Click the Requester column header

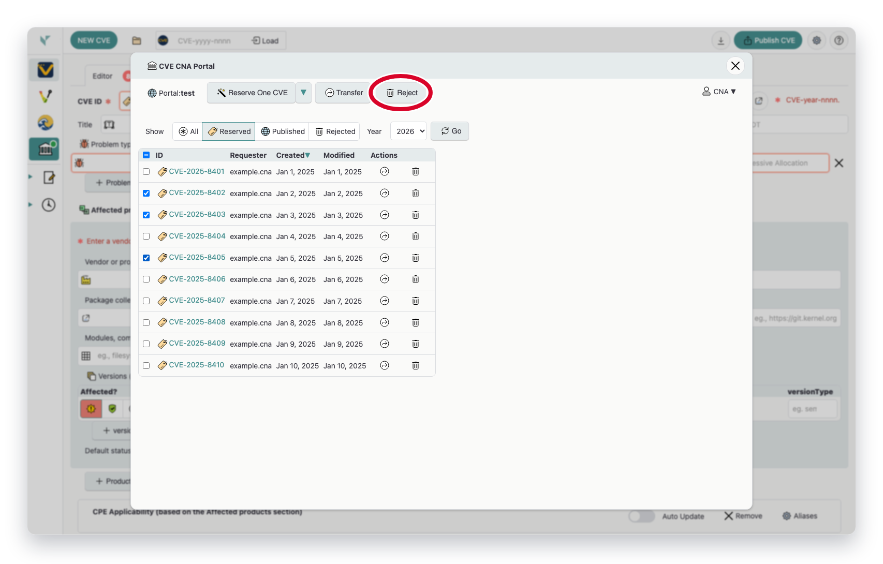point(248,155)
